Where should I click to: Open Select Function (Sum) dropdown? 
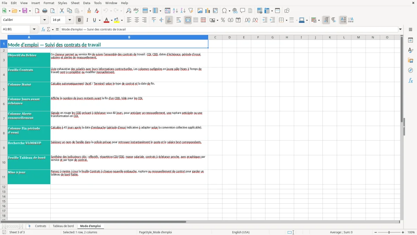(53, 30)
